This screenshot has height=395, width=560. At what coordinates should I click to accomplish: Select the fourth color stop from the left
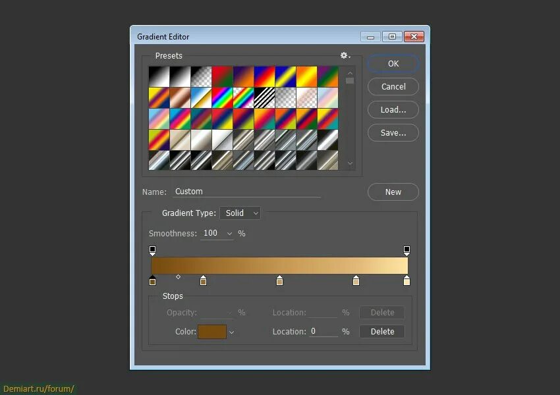point(356,280)
